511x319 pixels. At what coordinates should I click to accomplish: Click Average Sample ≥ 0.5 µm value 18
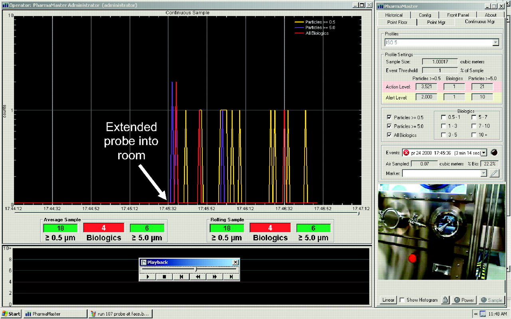61,228
